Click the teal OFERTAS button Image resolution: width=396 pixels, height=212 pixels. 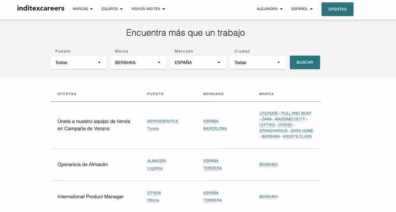(x=337, y=9)
